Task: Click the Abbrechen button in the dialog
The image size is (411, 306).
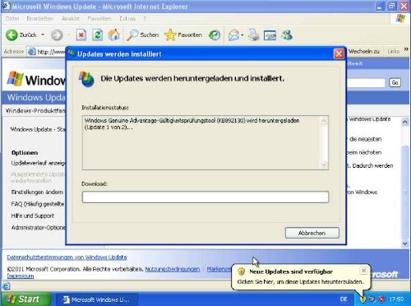Action: point(312,233)
